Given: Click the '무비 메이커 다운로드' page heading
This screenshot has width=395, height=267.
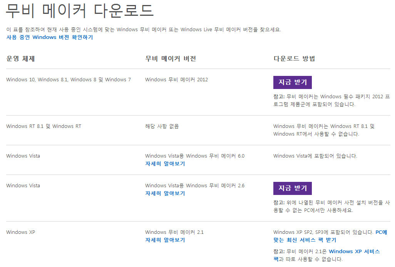Looking at the screenshot, I should 80,10.
